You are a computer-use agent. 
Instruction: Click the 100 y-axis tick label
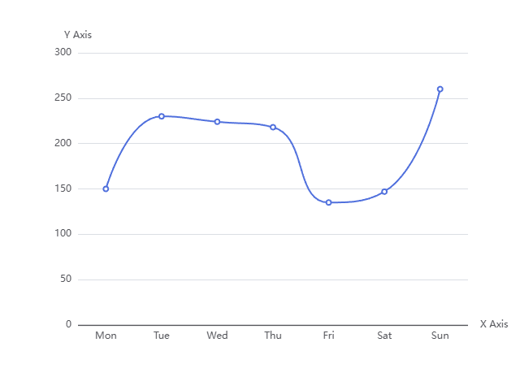[x=63, y=234]
